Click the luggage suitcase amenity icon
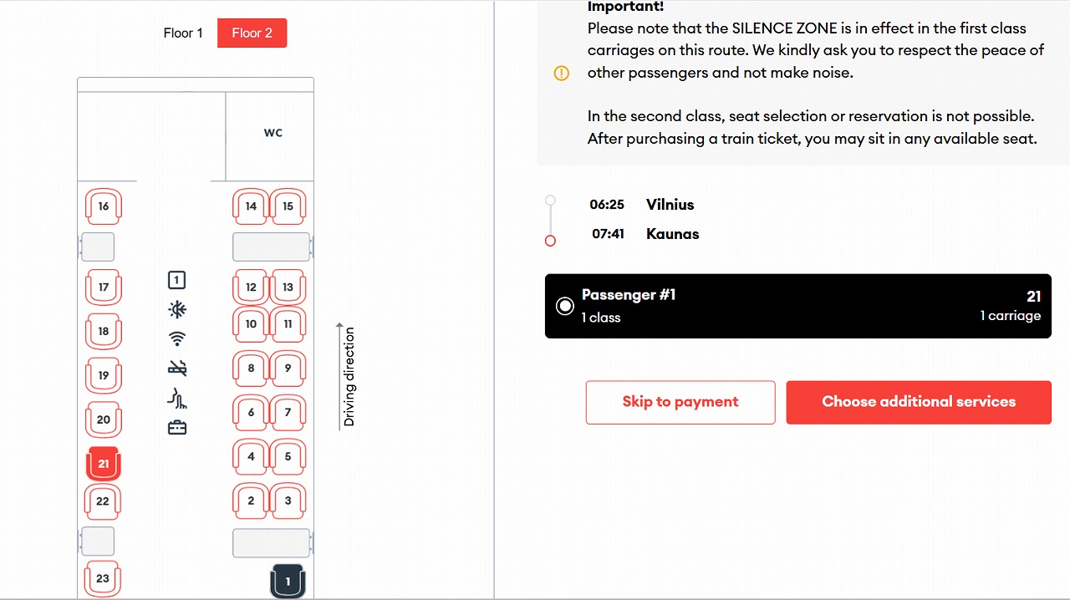 [x=177, y=428]
